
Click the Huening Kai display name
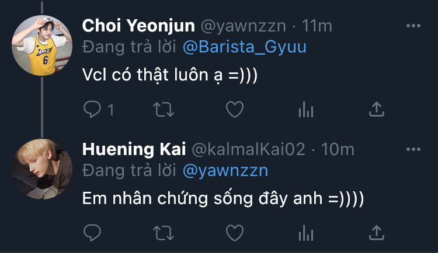(134, 150)
